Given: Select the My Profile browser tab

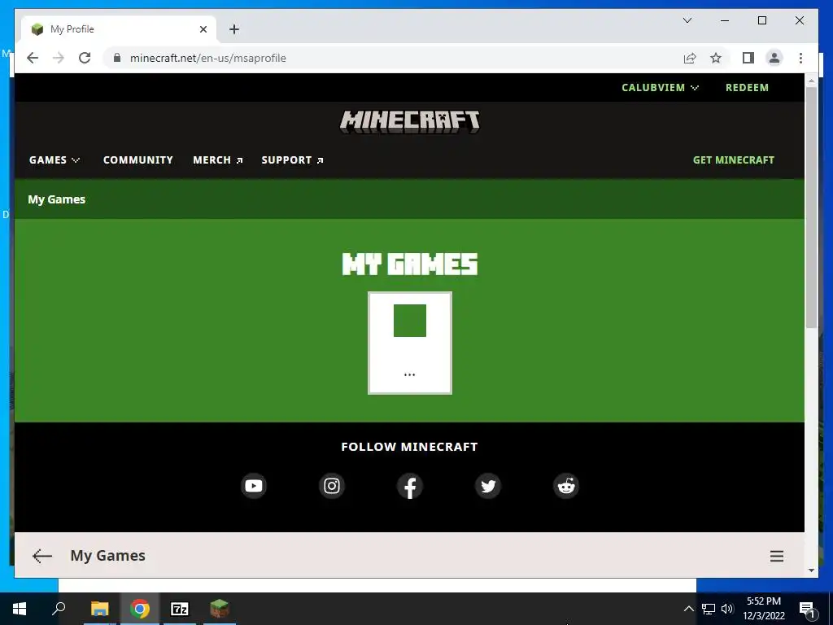Looking at the screenshot, I should click(x=119, y=29).
